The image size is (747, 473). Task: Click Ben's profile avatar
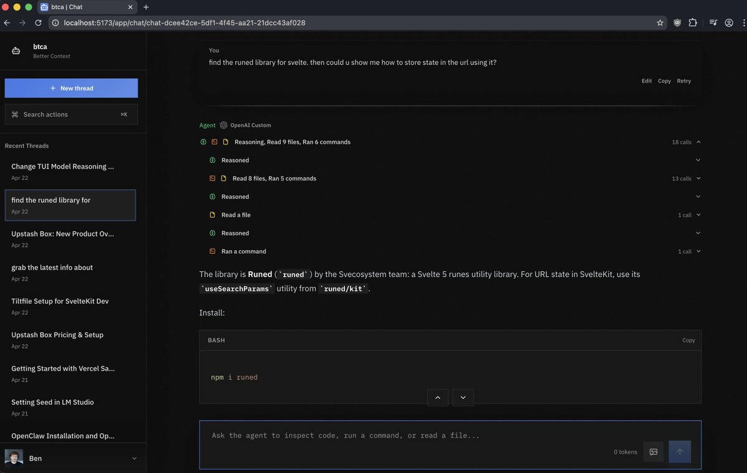[x=14, y=458]
